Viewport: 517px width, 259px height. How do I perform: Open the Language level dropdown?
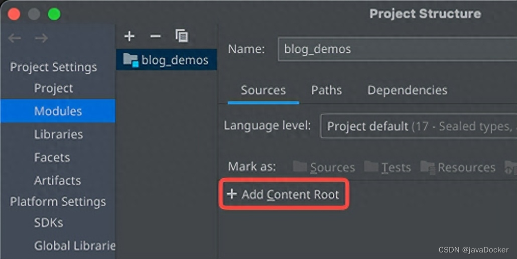tap(419, 126)
